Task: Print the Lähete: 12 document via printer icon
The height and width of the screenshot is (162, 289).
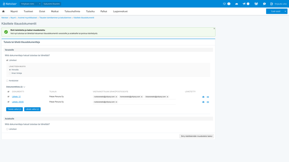Action: click(x=203, y=97)
